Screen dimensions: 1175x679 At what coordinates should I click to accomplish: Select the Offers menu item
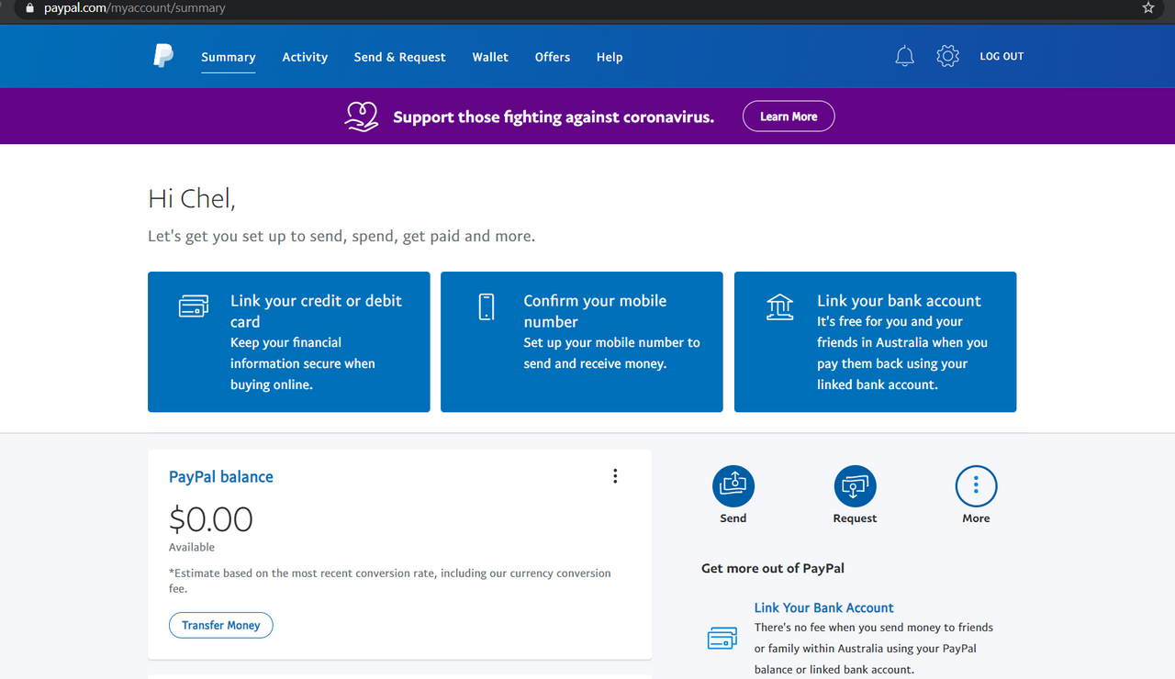[x=553, y=57]
